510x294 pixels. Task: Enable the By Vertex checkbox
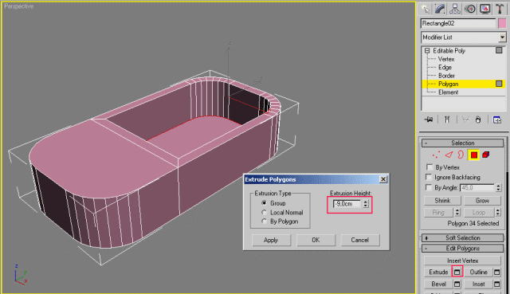tap(430, 167)
